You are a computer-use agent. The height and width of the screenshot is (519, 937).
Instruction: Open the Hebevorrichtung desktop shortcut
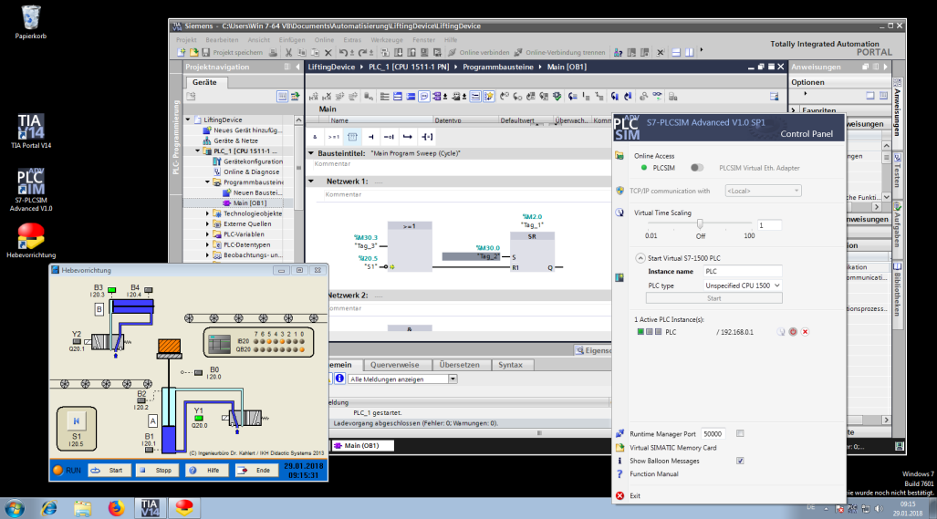point(30,240)
